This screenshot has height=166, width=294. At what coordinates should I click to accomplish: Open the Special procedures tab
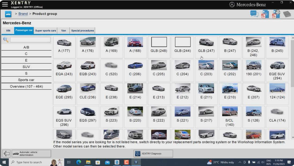[x=83, y=31]
